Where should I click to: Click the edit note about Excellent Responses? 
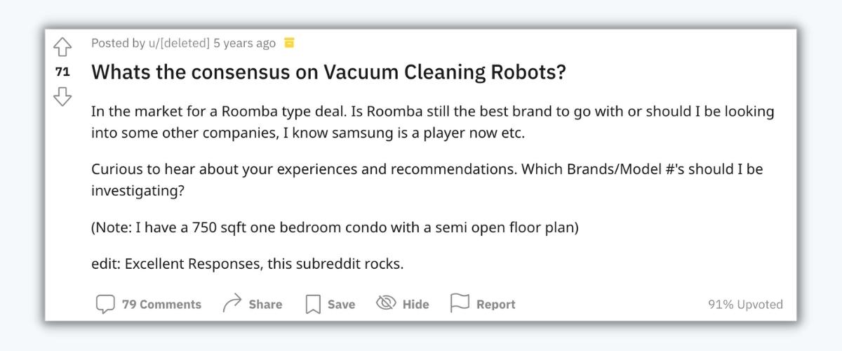click(248, 265)
